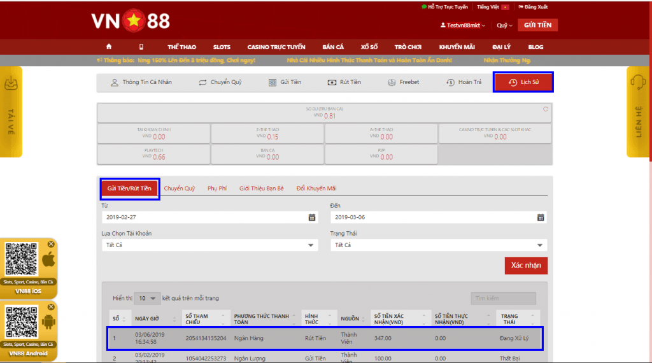Click the Xác nhận button

click(526, 265)
